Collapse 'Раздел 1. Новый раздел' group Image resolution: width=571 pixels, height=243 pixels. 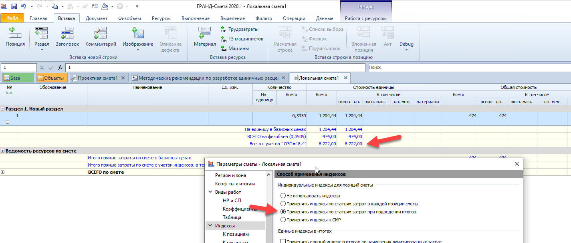(3, 109)
